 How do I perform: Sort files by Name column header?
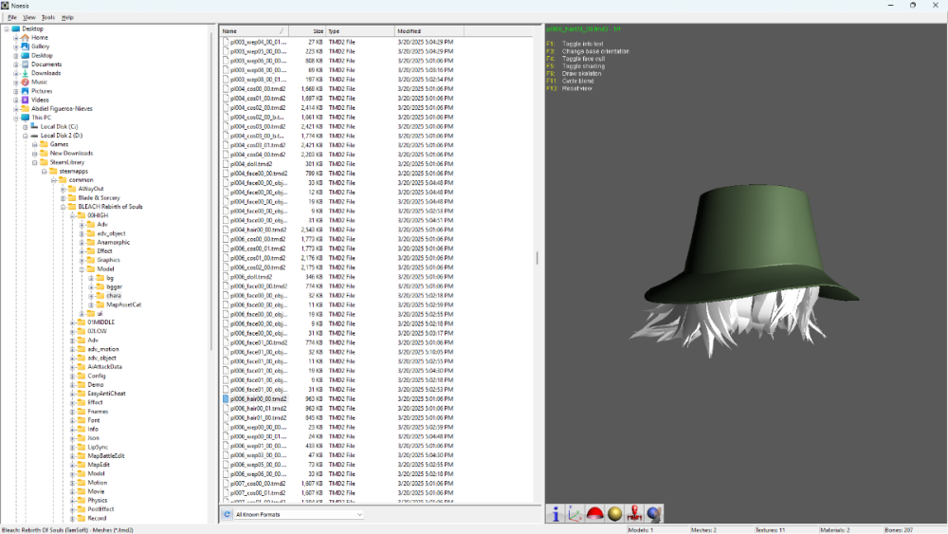point(254,31)
